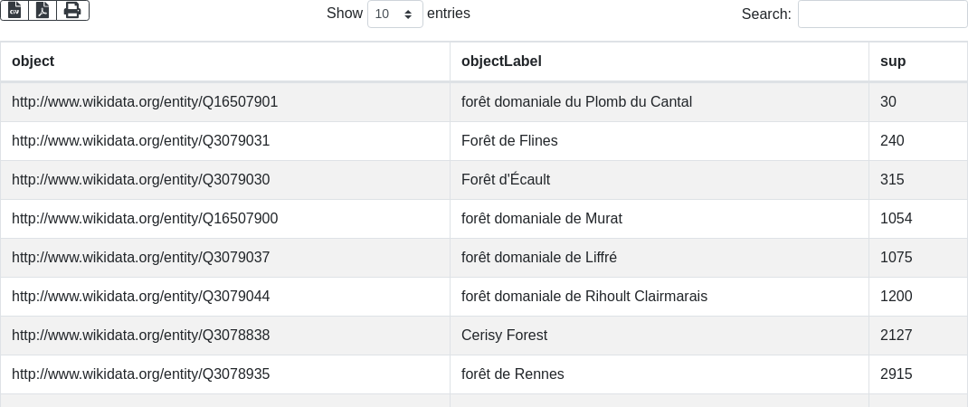This screenshot has width=968, height=407.
Task: Click the Q3079031 Wikidata entity URL
Action: [x=140, y=141]
